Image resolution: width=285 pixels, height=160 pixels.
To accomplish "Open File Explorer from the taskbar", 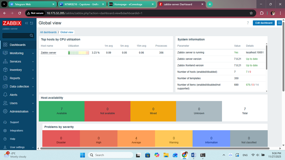I will click(x=166, y=155).
